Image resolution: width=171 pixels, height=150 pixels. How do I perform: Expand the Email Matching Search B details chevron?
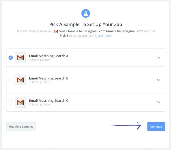[159, 80]
